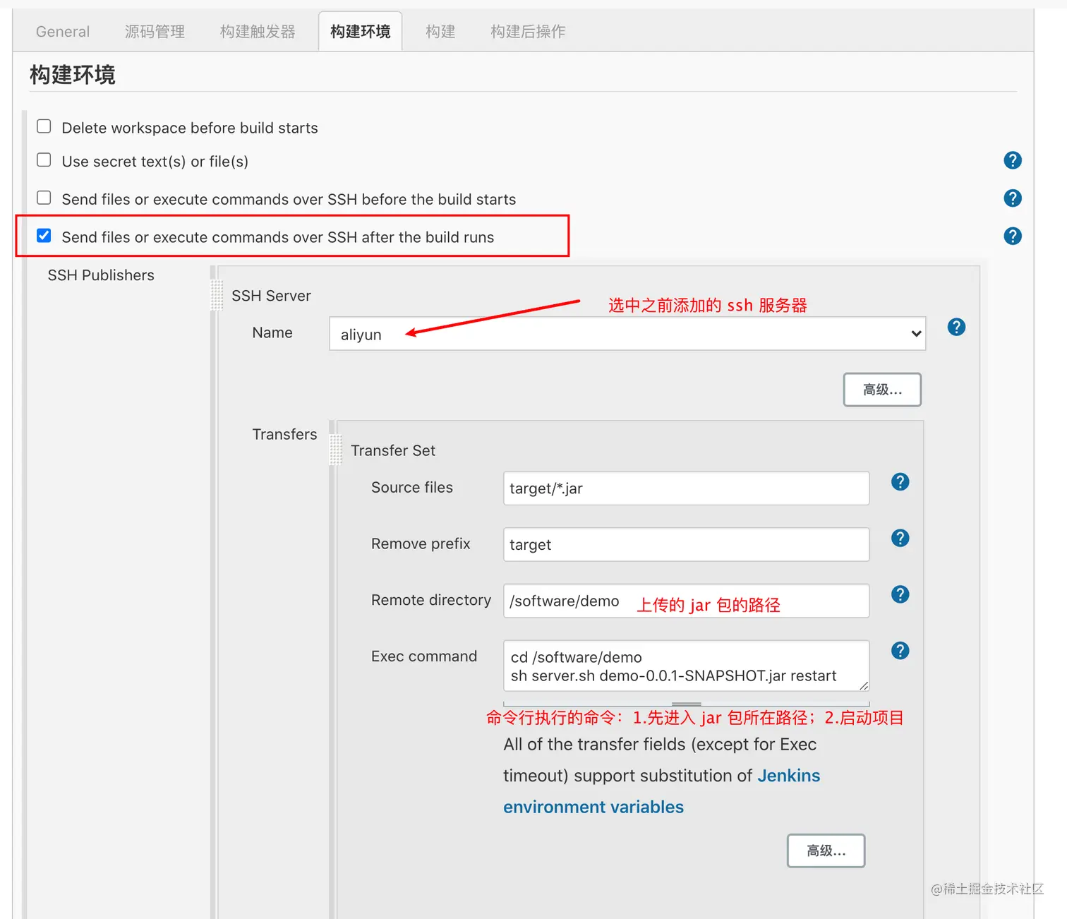1067x919 pixels.
Task: Switch to the 源码管理 tab
Action: 155,32
